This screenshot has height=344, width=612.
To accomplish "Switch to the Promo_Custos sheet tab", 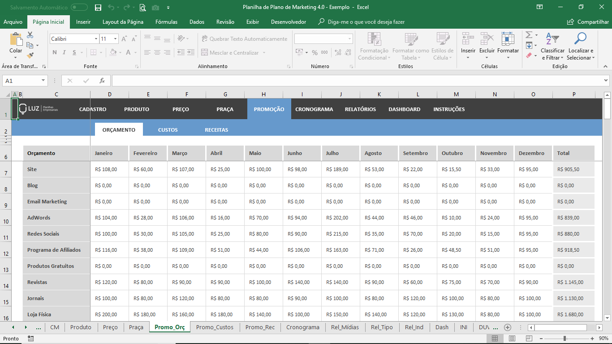I will click(215, 327).
